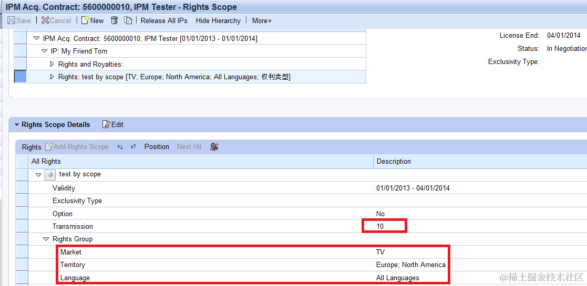Click Hide Hierarchy button
Screen dimensions: 587x286
[x=218, y=20]
